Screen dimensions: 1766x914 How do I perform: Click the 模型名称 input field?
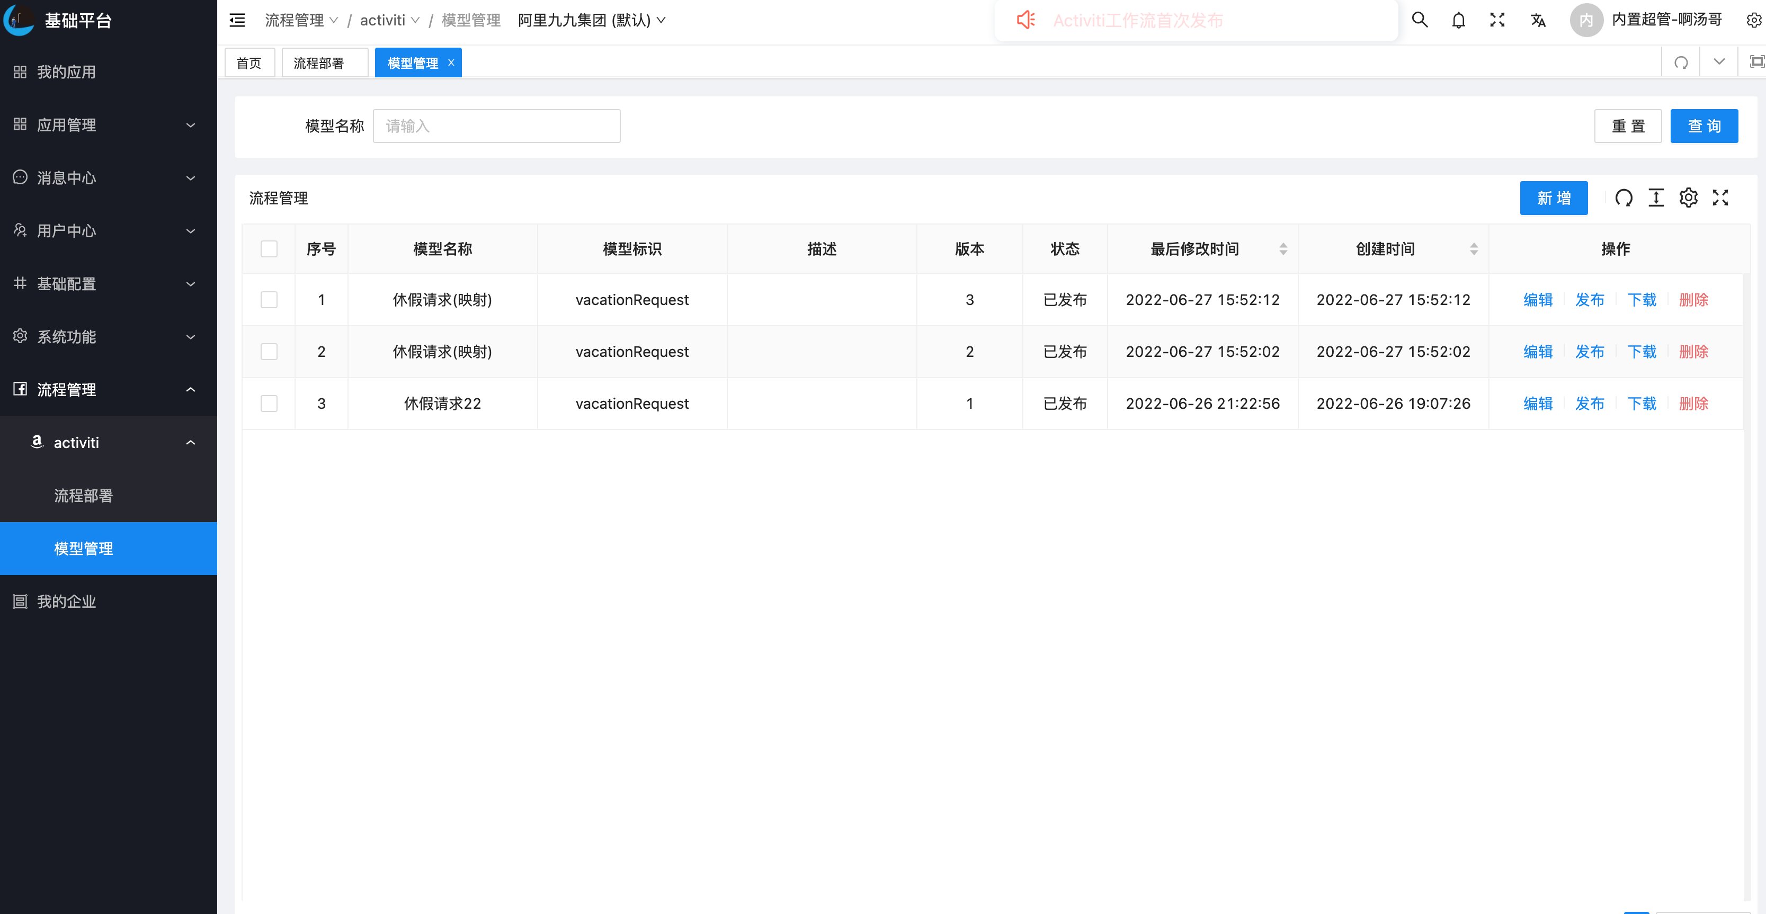tap(496, 126)
